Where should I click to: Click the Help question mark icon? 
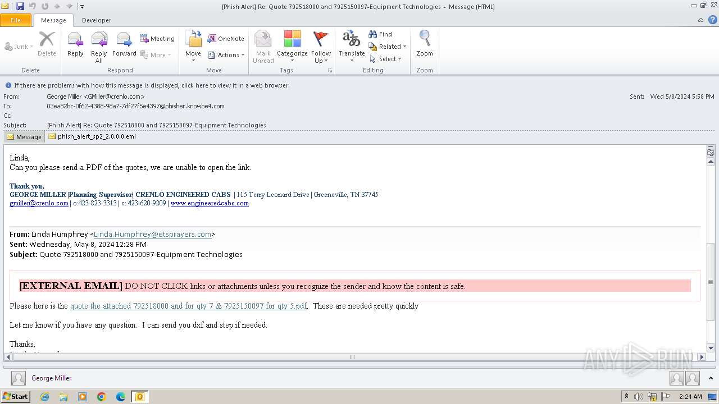coord(712,20)
